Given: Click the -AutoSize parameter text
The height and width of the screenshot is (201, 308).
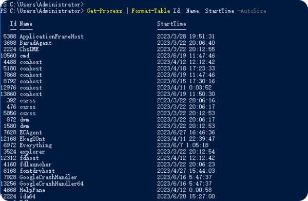Looking at the screenshot, I should pos(252,11).
